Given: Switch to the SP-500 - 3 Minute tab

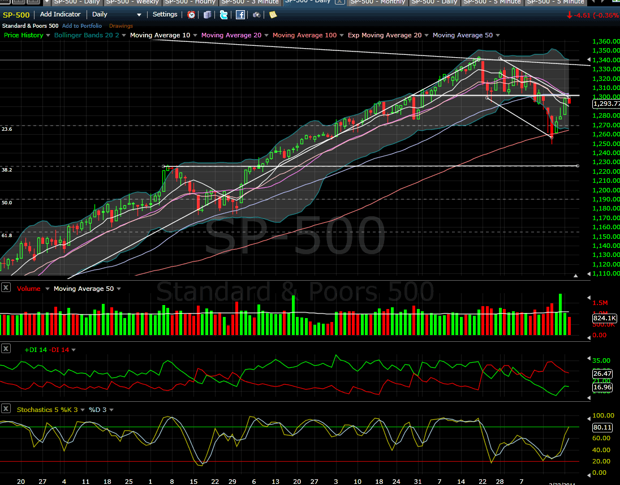Looking at the screenshot, I should 250,2.
